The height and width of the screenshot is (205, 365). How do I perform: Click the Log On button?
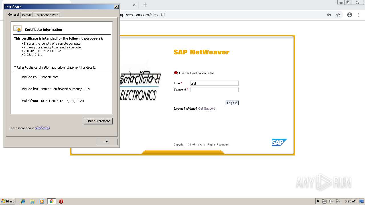pos(232,103)
